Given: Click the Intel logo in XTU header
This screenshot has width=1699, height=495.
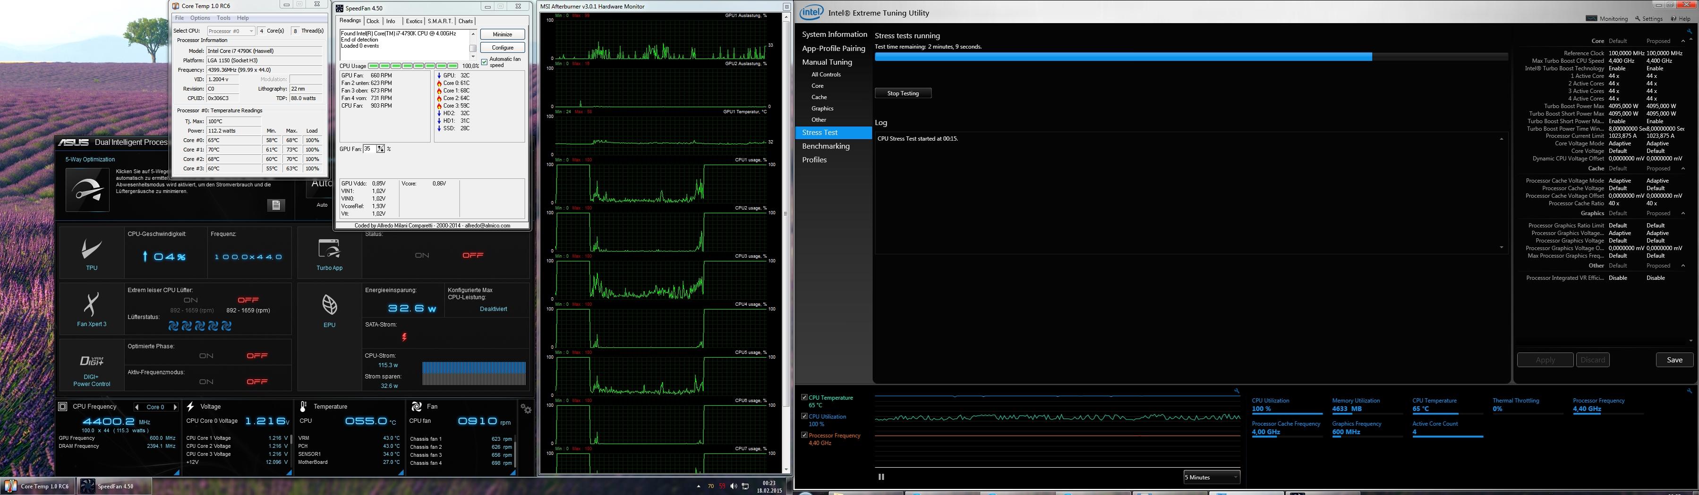Looking at the screenshot, I should pyautogui.click(x=812, y=13).
